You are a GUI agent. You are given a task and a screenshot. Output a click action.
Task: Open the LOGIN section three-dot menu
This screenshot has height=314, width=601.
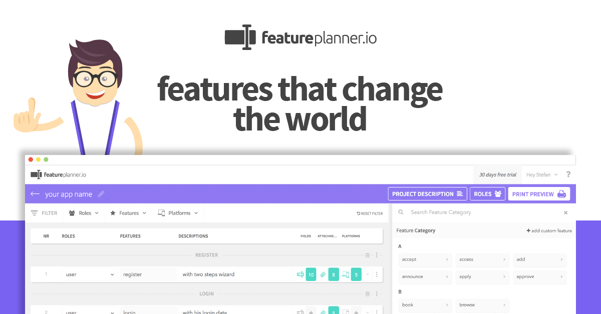tap(377, 294)
